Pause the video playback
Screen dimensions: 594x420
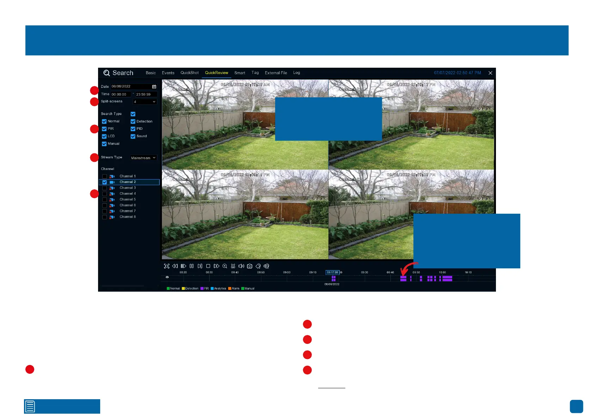point(192,266)
